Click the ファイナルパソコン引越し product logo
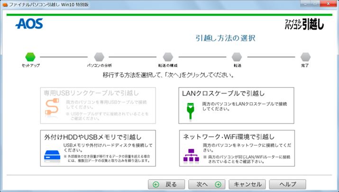339x192 pixels. pyautogui.click(x=304, y=24)
